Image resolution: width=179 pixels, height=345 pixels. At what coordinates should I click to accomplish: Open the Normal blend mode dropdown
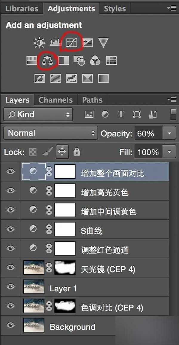(x=51, y=133)
